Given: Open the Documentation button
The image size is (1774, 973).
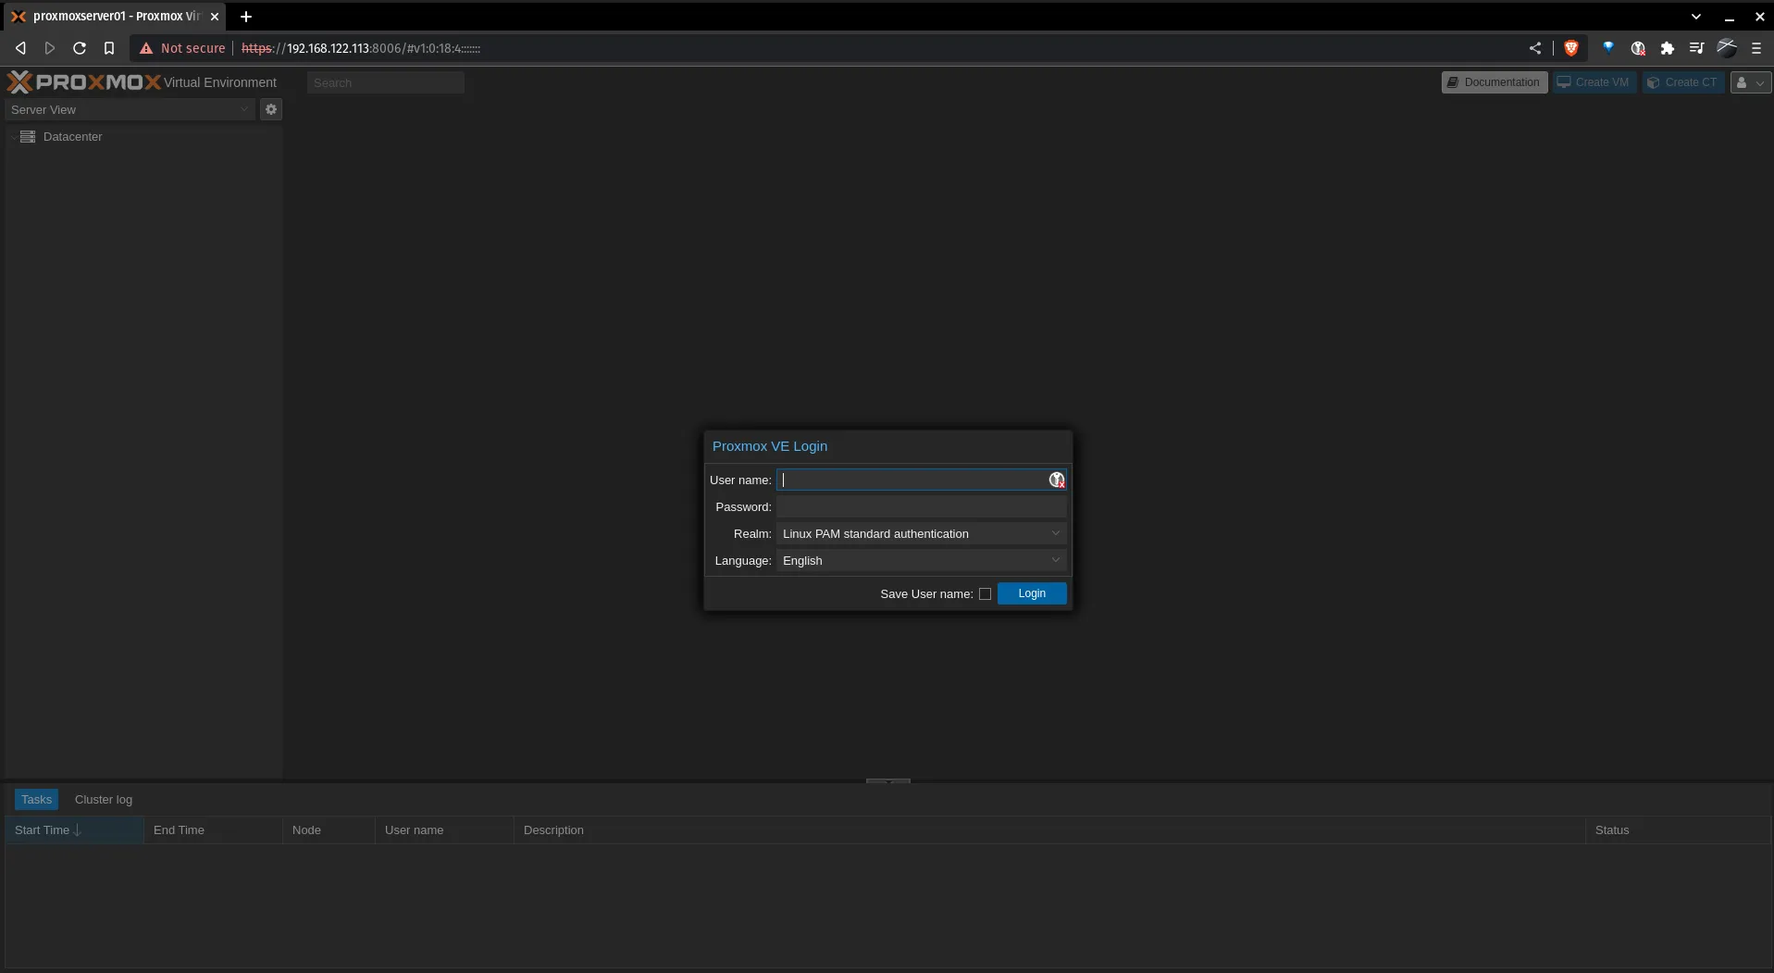Looking at the screenshot, I should pos(1494,82).
